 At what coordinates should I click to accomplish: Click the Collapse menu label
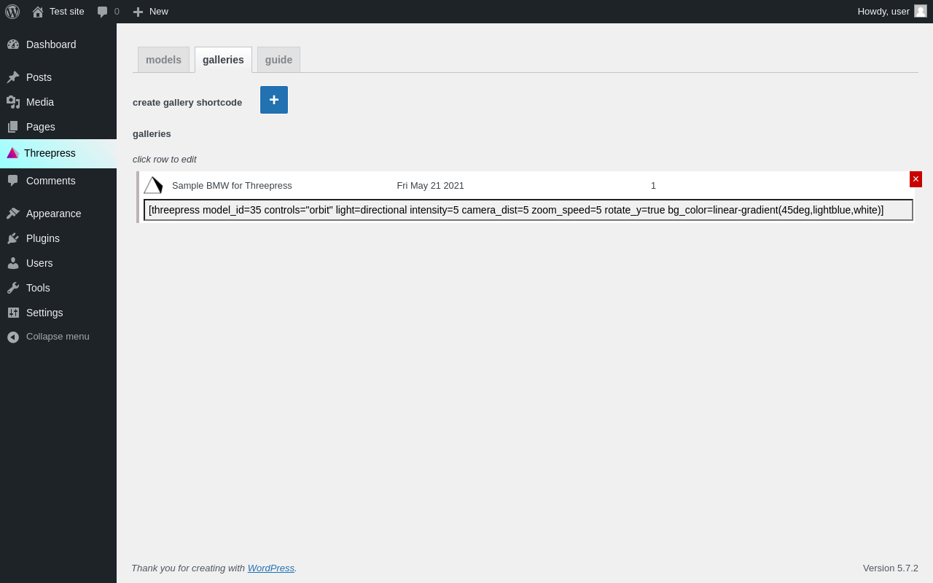pyautogui.click(x=58, y=337)
